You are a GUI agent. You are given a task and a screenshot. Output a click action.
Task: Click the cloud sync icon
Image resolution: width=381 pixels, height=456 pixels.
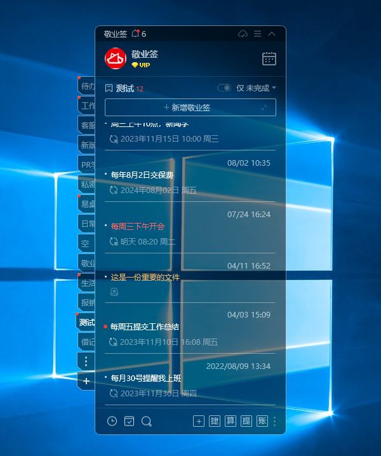click(x=243, y=34)
